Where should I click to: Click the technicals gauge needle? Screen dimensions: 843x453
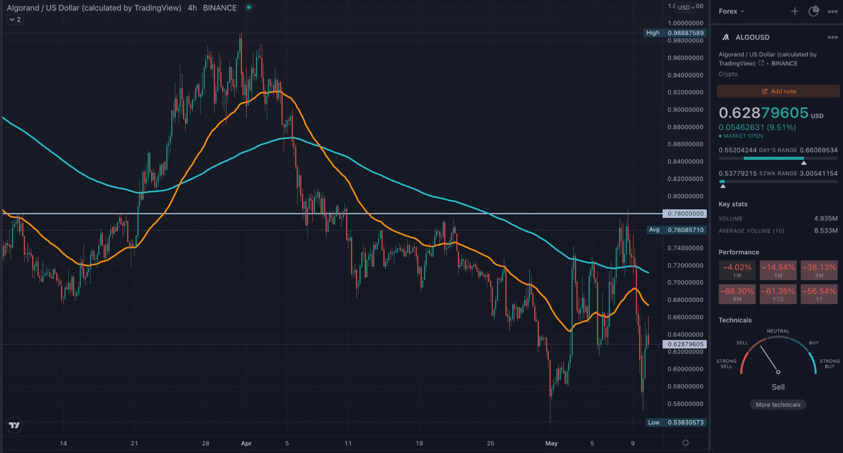coord(769,359)
